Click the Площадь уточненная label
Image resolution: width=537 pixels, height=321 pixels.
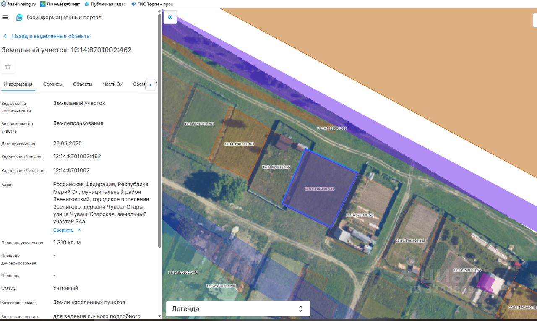pyautogui.click(x=22, y=243)
